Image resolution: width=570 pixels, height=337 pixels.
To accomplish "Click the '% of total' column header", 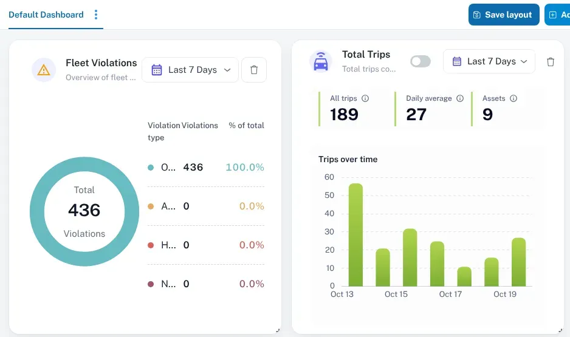I will 247,125.
